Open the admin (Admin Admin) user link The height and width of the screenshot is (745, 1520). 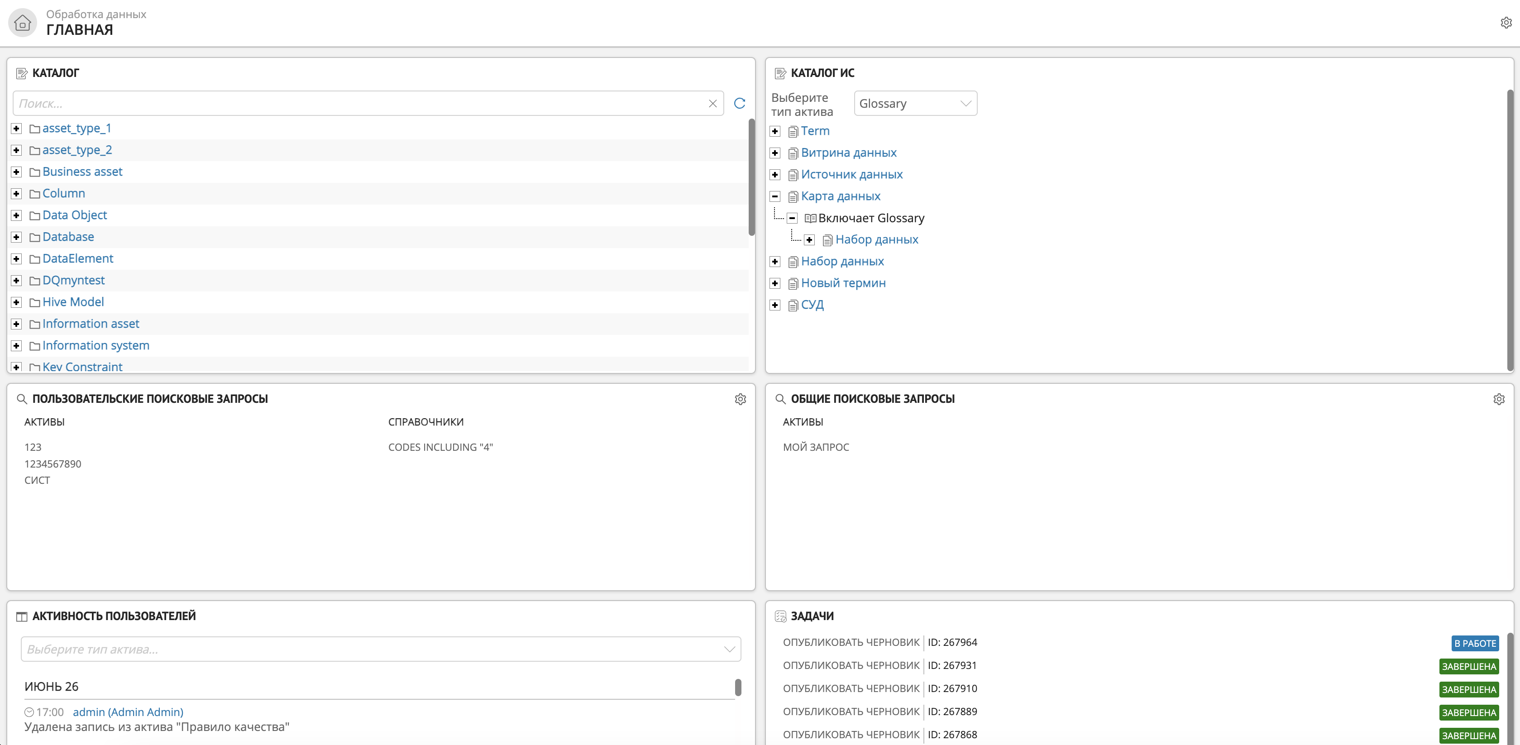(128, 712)
